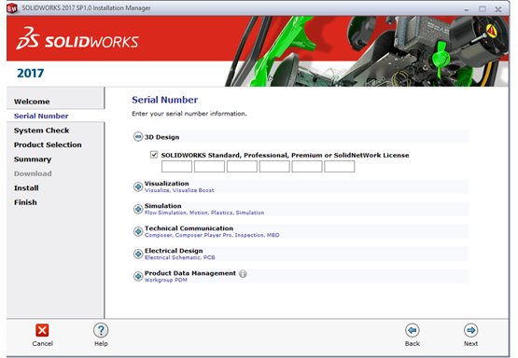Viewport: 518px width, 358px height.
Task: Select the Install step in the sidebar
Action: 26,188
